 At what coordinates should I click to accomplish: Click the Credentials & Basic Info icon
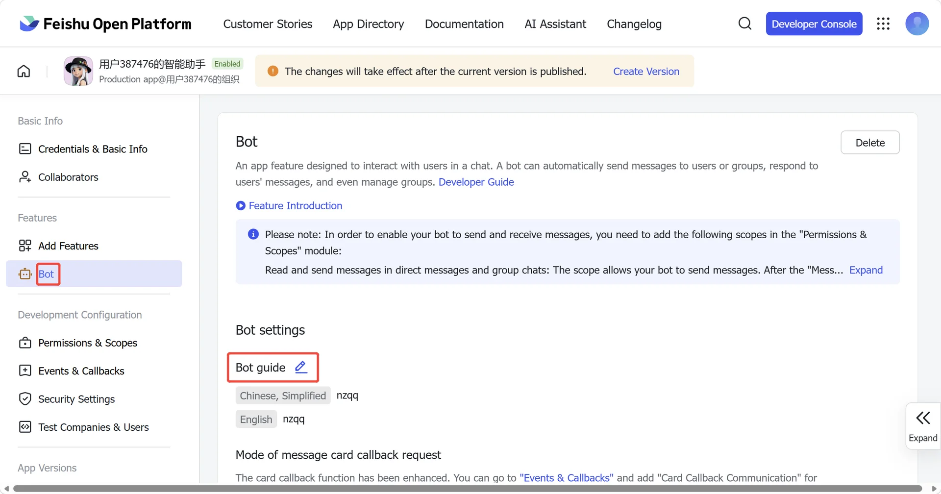(25, 149)
